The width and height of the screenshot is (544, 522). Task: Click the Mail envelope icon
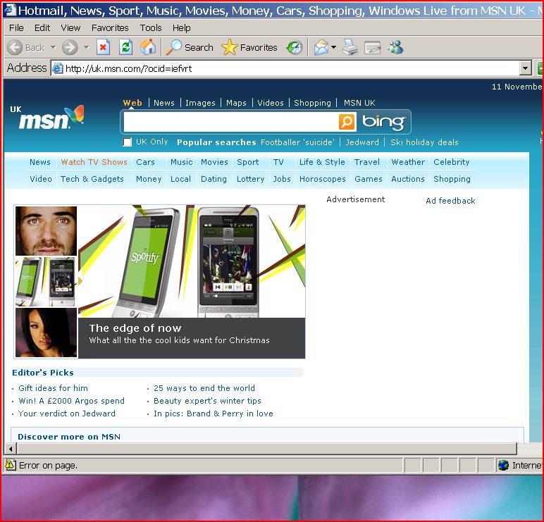point(321,47)
